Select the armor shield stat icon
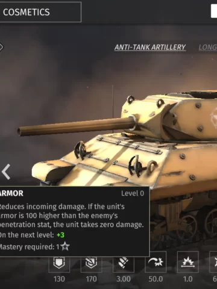This screenshot has height=289, width=217. (x=59, y=264)
